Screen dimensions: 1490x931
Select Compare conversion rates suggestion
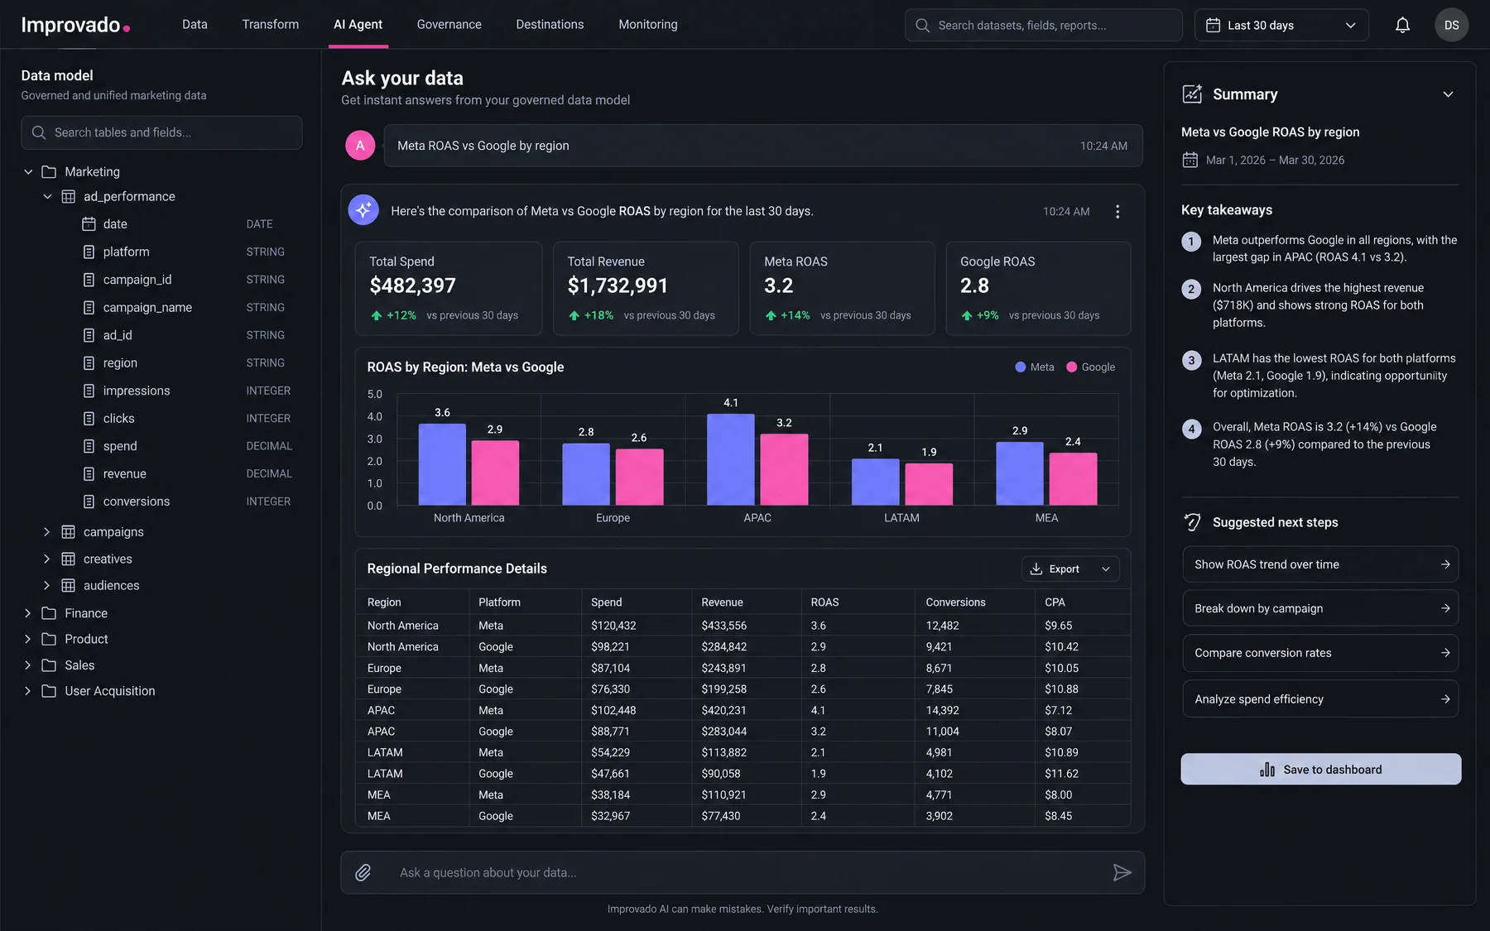point(1321,653)
